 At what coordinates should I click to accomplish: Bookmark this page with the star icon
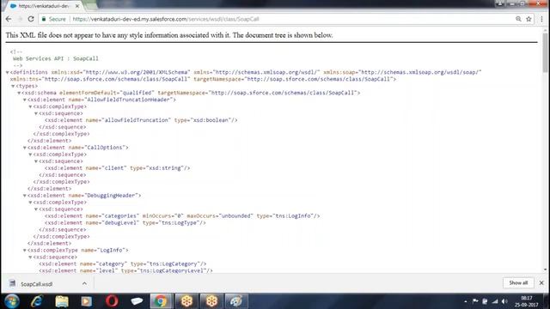(x=529, y=19)
